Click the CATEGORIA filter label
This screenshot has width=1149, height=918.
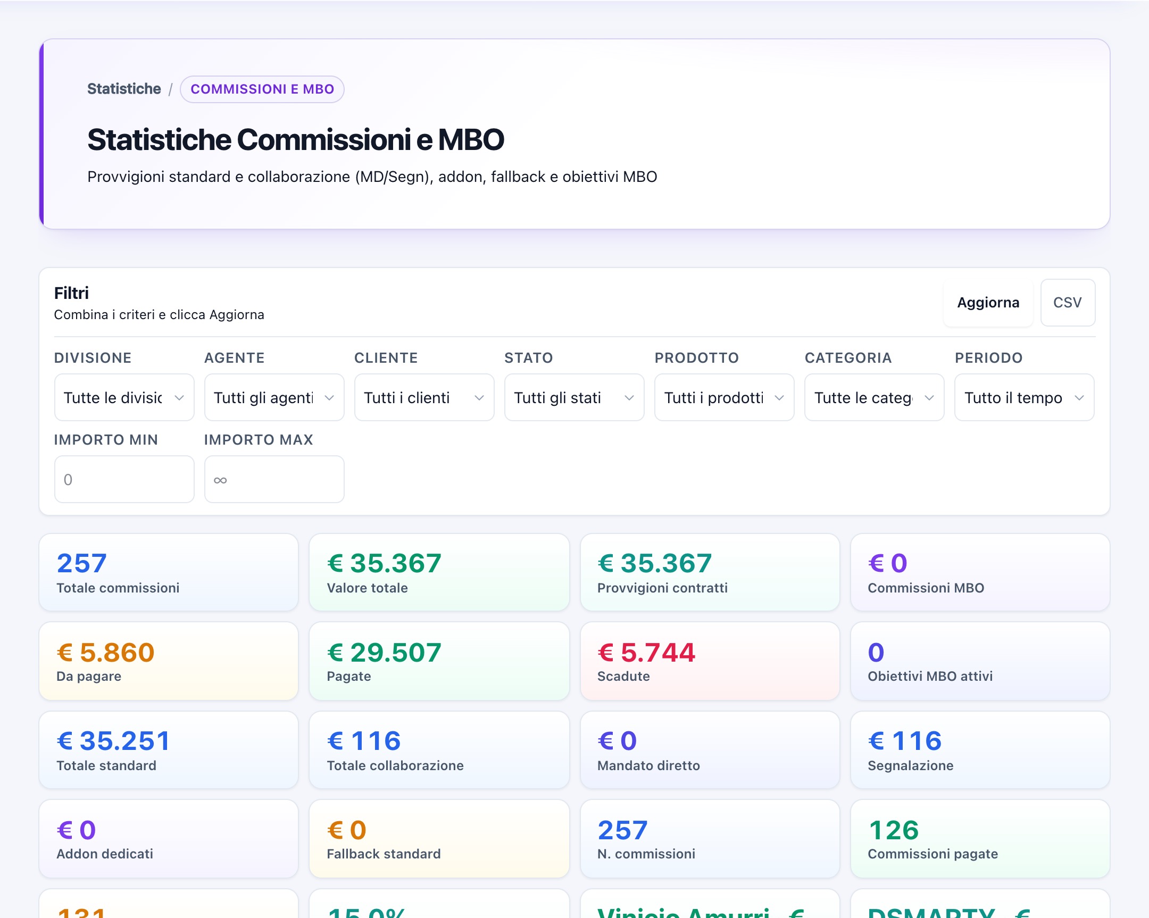tap(848, 358)
